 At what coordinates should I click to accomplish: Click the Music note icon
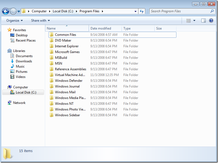(12, 66)
